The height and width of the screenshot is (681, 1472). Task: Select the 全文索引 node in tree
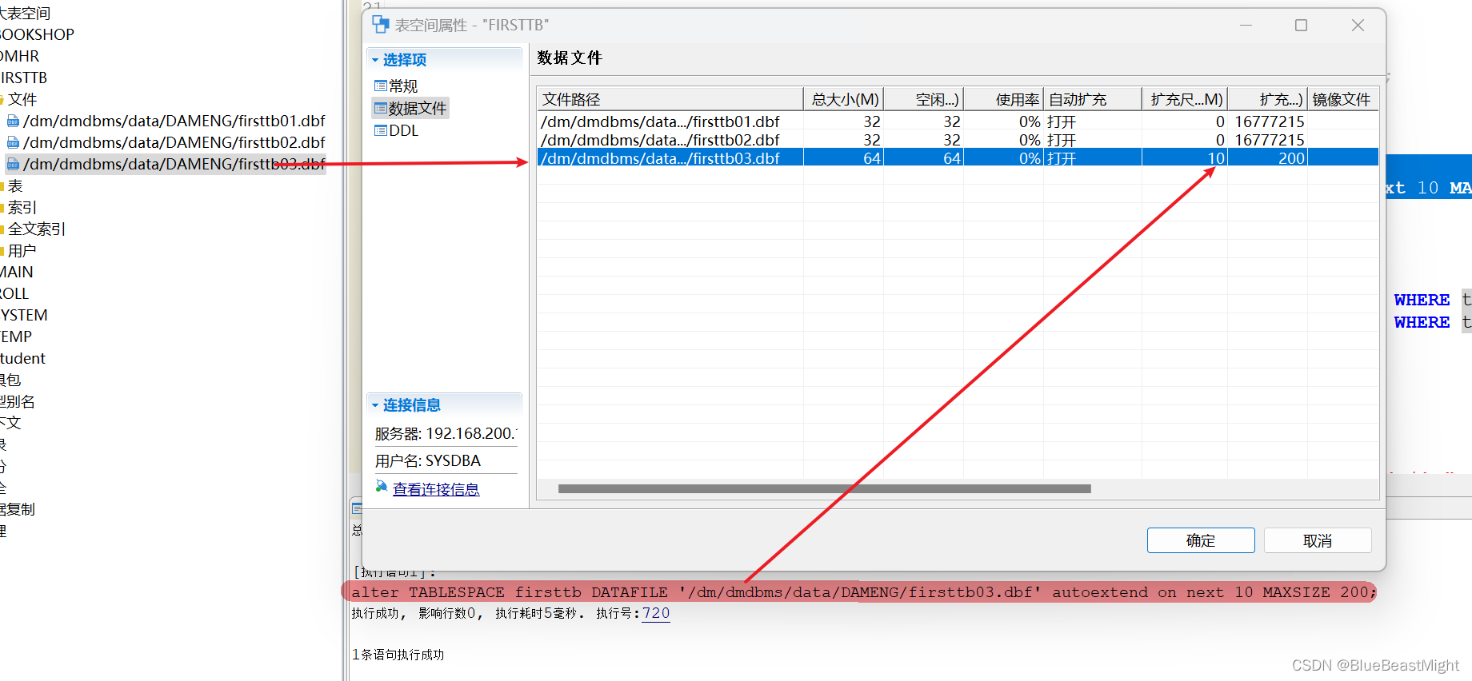point(37,229)
